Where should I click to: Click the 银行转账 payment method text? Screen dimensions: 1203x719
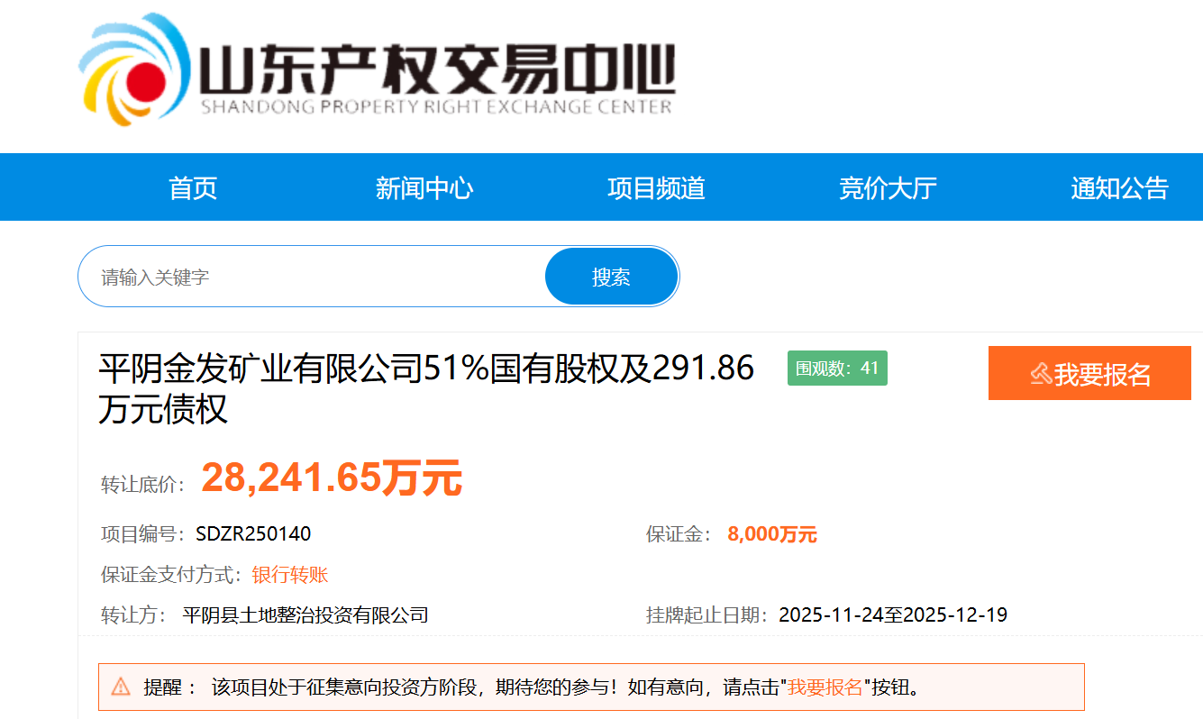point(290,575)
